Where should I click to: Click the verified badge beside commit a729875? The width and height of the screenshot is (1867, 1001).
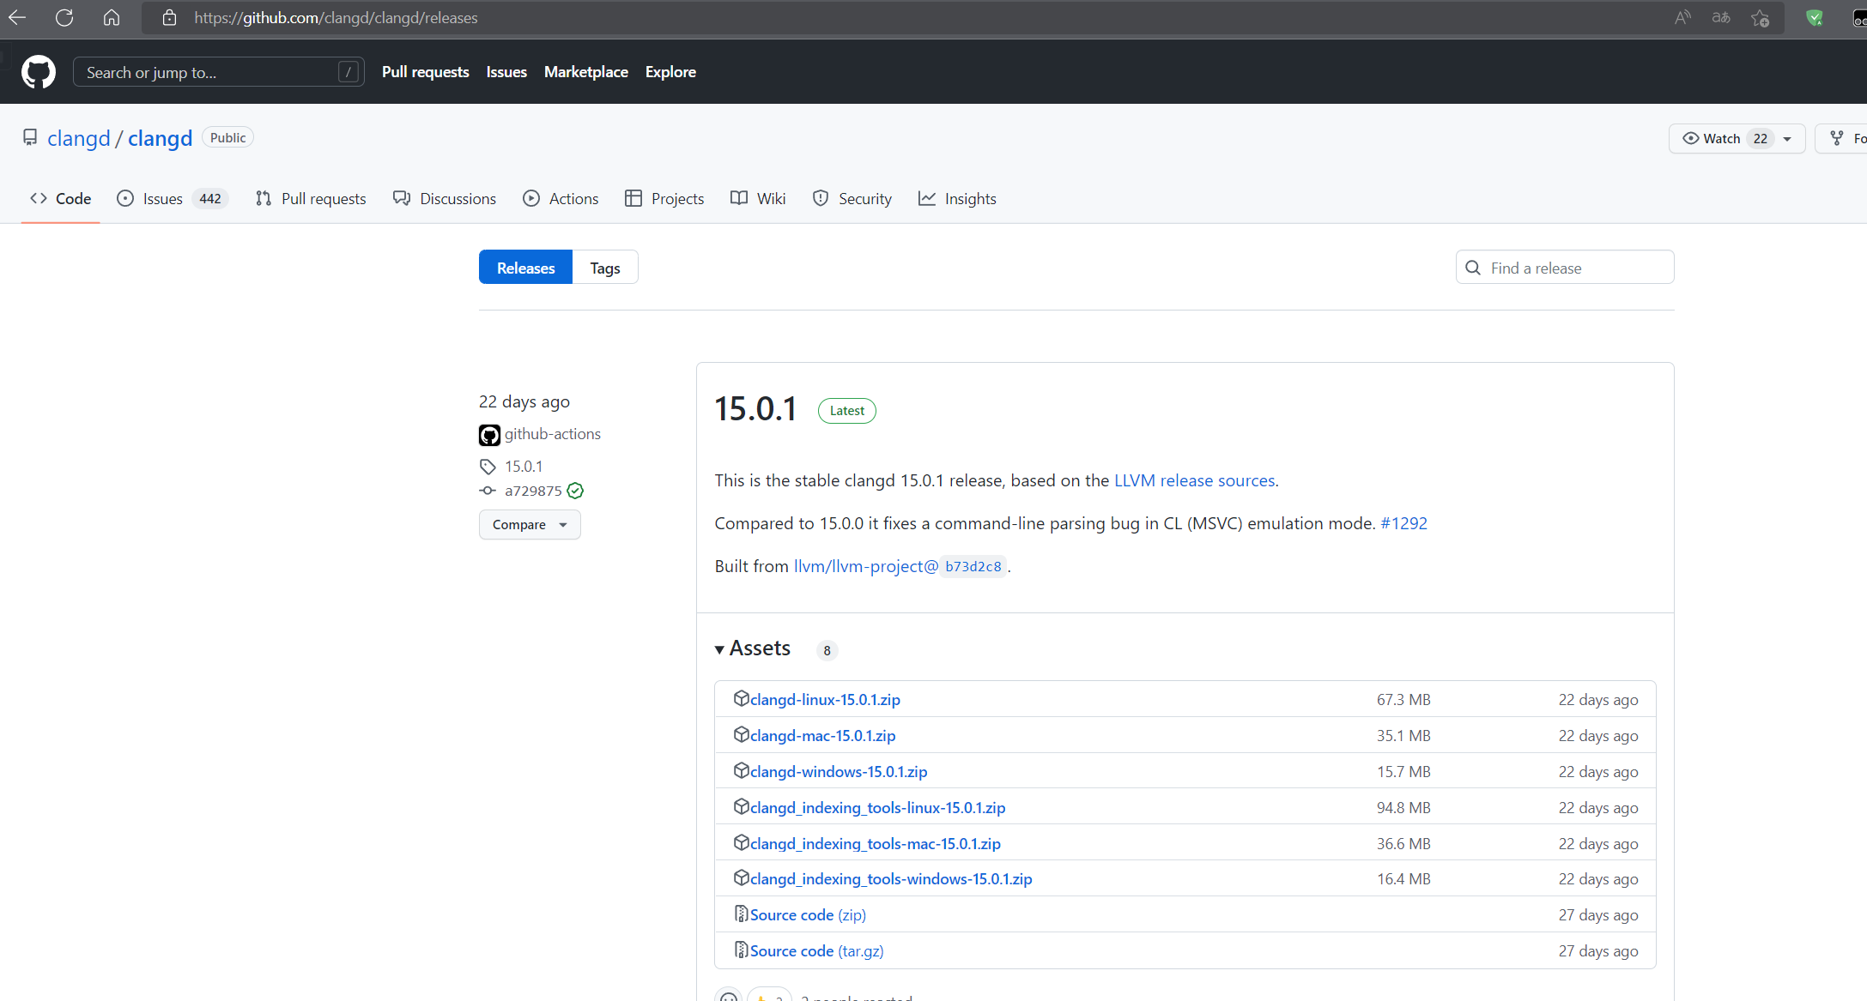pyautogui.click(x=575, y=491)
